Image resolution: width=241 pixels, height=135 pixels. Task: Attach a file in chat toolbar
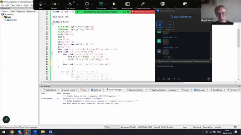(x=174, y=79)
